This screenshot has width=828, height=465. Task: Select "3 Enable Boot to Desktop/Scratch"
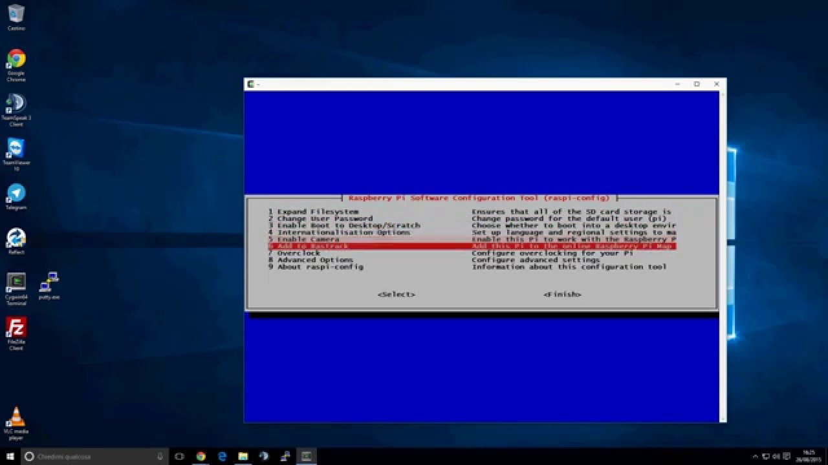point(344,225)
